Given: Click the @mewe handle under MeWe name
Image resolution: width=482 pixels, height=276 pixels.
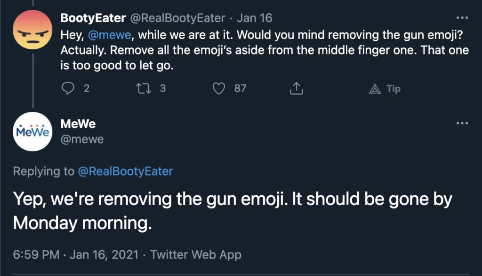Looking at the screenshot, I should [82, 139].
